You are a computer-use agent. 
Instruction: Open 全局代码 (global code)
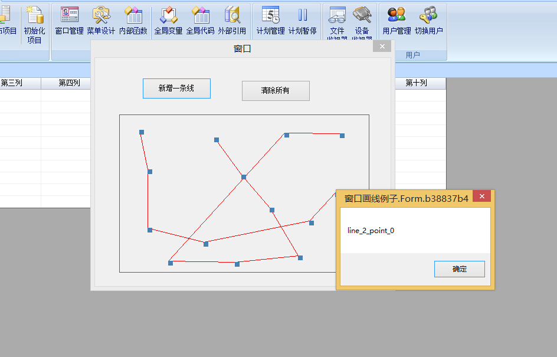pos(200,21)
